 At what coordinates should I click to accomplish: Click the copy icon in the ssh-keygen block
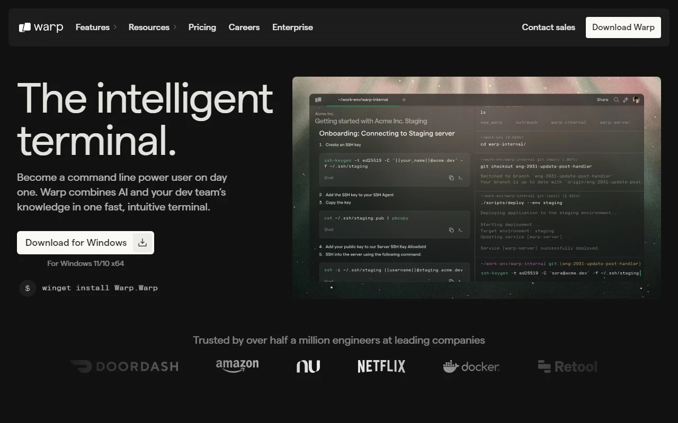(451, 178)
